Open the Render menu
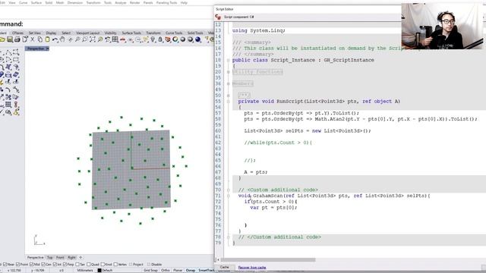 pos(135,2)
